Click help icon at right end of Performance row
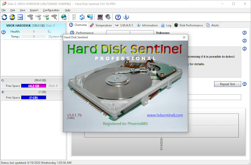The image size is (251, 165). tap(244, 33)
